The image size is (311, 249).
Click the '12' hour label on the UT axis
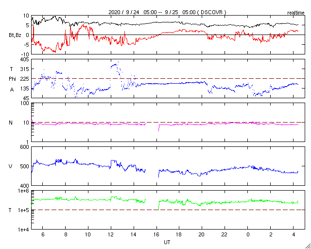pos(111,235)
